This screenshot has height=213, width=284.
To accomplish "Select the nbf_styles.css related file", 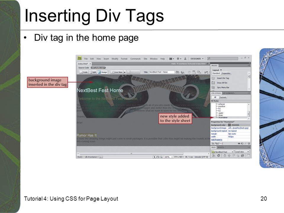I will (x=98, y=68).
